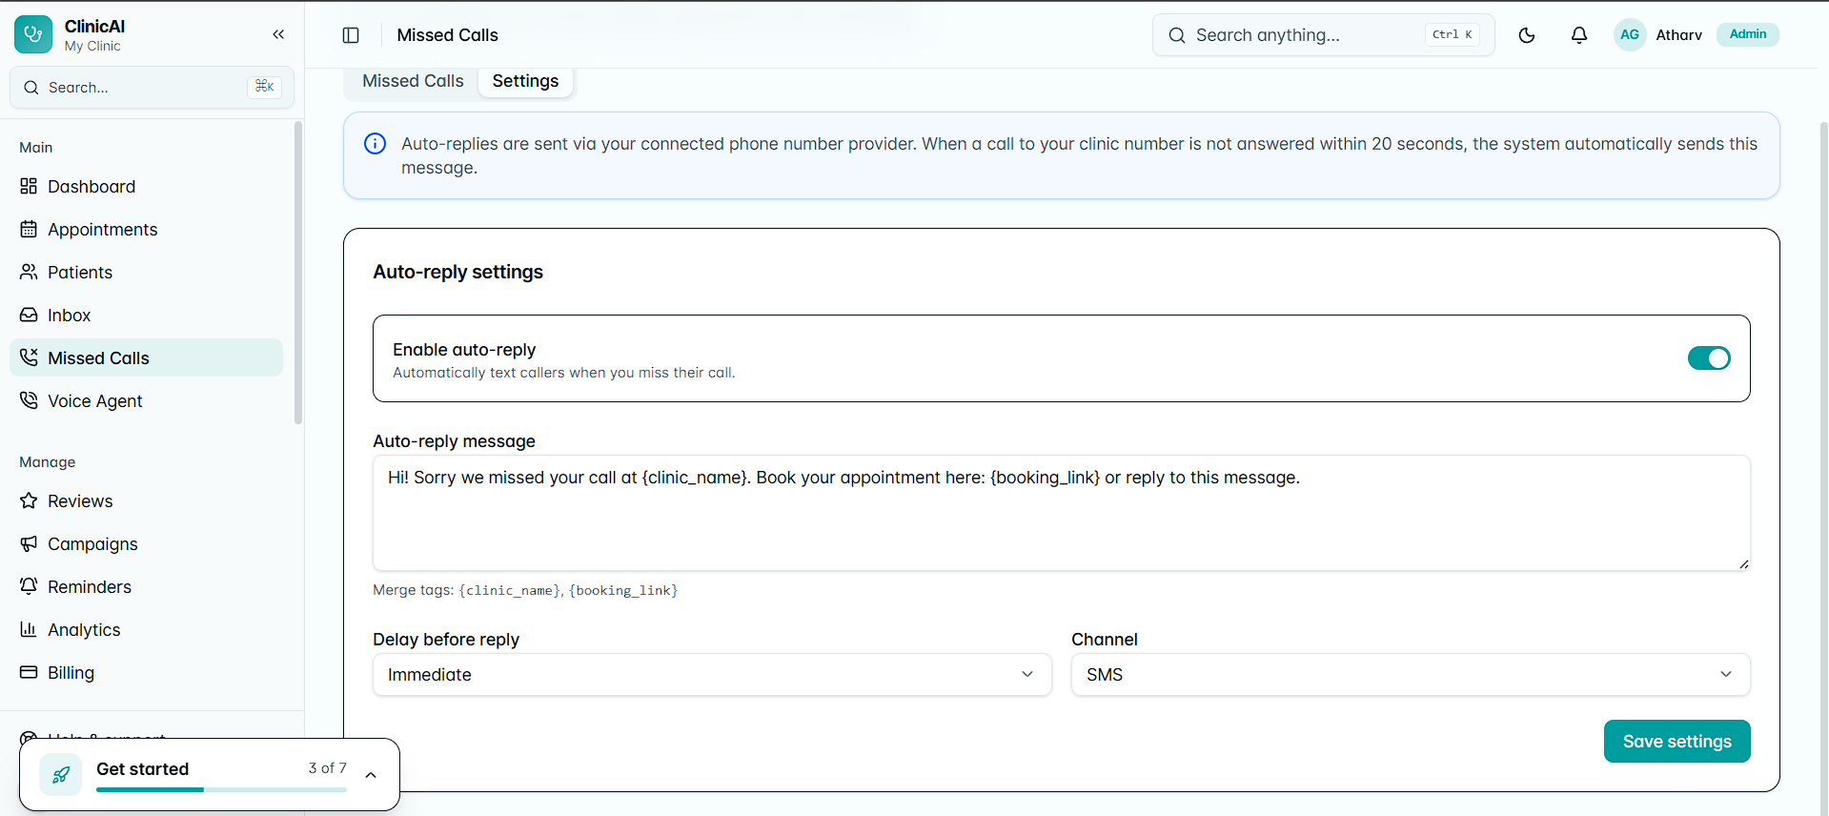Go to Patients section
Viewport: 1829px width, 816px height.
tap(146, 273)
